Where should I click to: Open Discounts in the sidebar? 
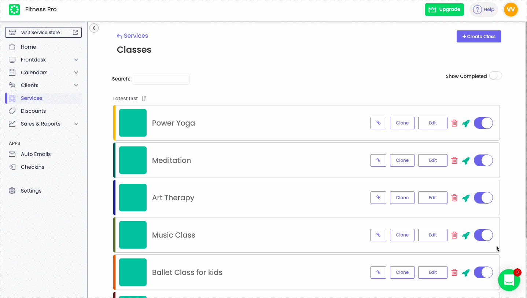33,111
